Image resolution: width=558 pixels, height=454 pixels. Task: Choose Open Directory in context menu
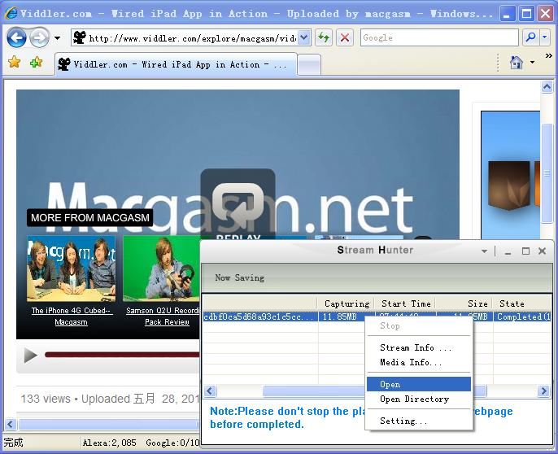click(419, 399)
